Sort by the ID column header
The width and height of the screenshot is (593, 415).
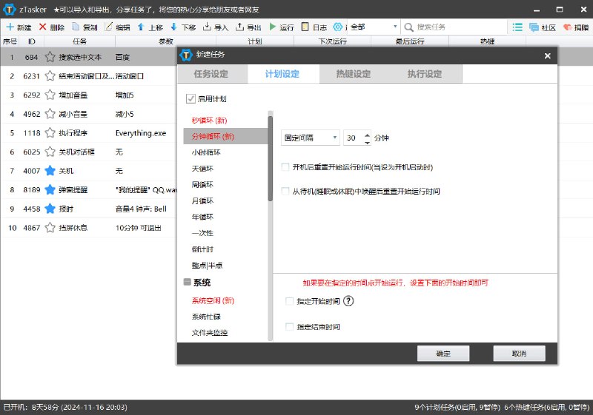pos(32,41)
